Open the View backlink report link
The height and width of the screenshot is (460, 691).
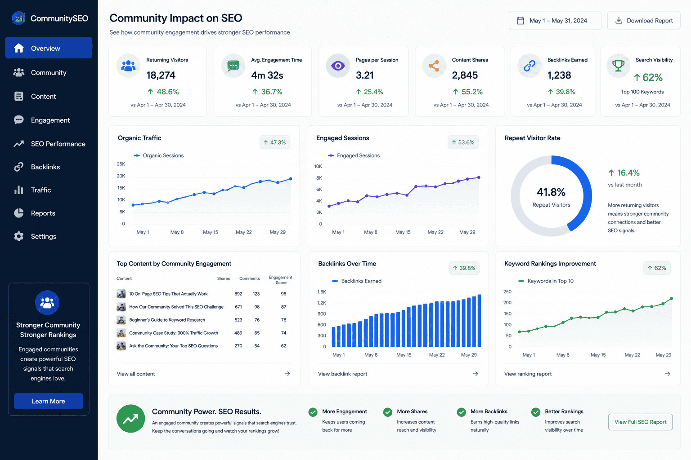[x=343, y=374]
